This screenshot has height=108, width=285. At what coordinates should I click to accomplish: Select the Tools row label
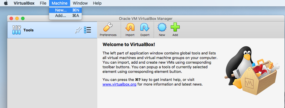pos(29,30)
